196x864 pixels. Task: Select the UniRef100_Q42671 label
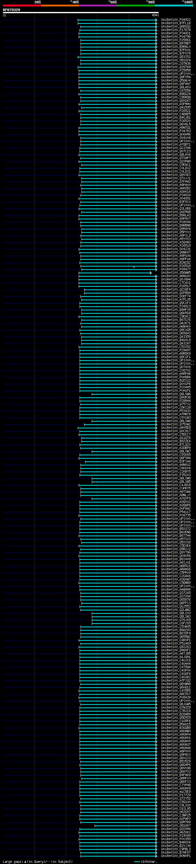(x=176, y=323)
